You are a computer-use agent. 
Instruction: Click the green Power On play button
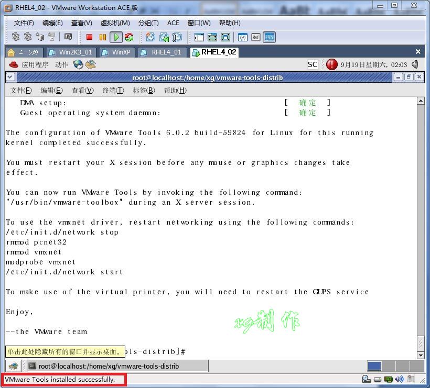click(x=116, y=37)
